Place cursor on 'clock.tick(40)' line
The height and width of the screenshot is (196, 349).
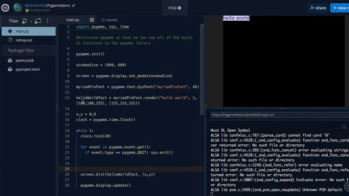[96, 136]
